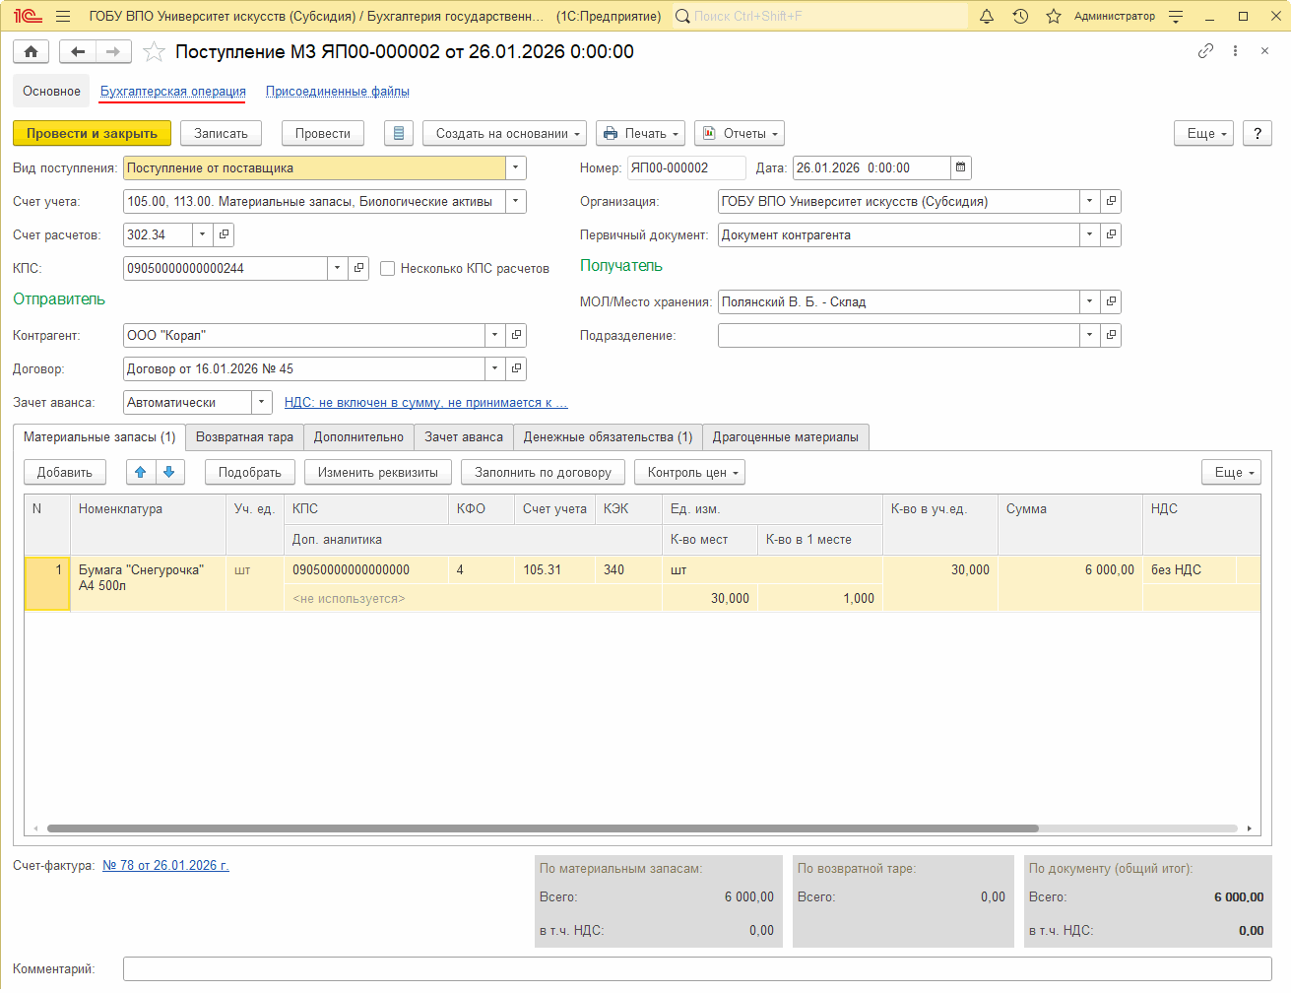Screen dimensions: 1291x993
Task: Click into the 'Комментарий' input field
Action: [696, 969]
